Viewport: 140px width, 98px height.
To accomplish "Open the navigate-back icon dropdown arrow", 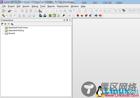I will coord(83,11).
